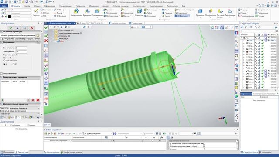
Task: Switch to 'Материалы' tab at bottom right
Action: 265,152
